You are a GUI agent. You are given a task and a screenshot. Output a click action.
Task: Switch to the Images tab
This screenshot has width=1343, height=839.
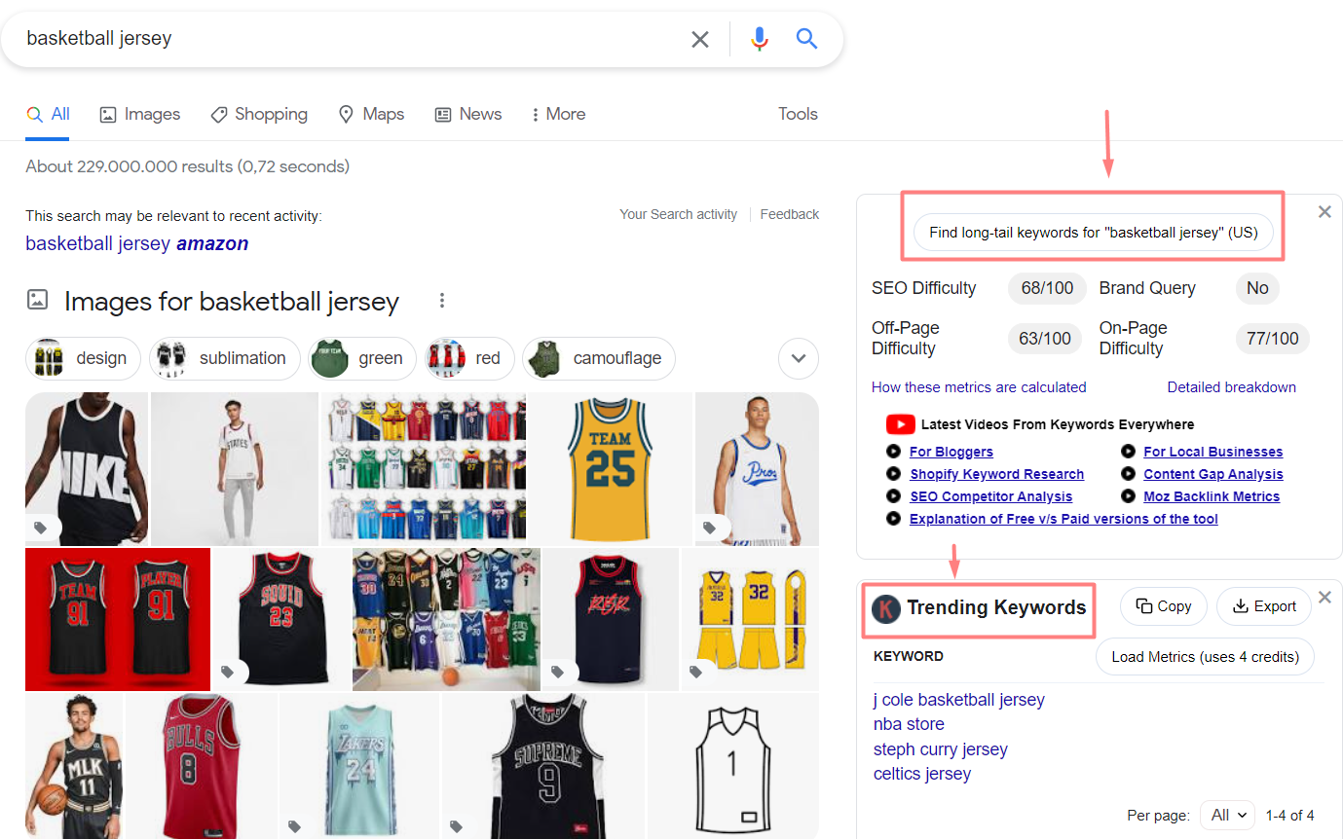[x=140, y=114]
